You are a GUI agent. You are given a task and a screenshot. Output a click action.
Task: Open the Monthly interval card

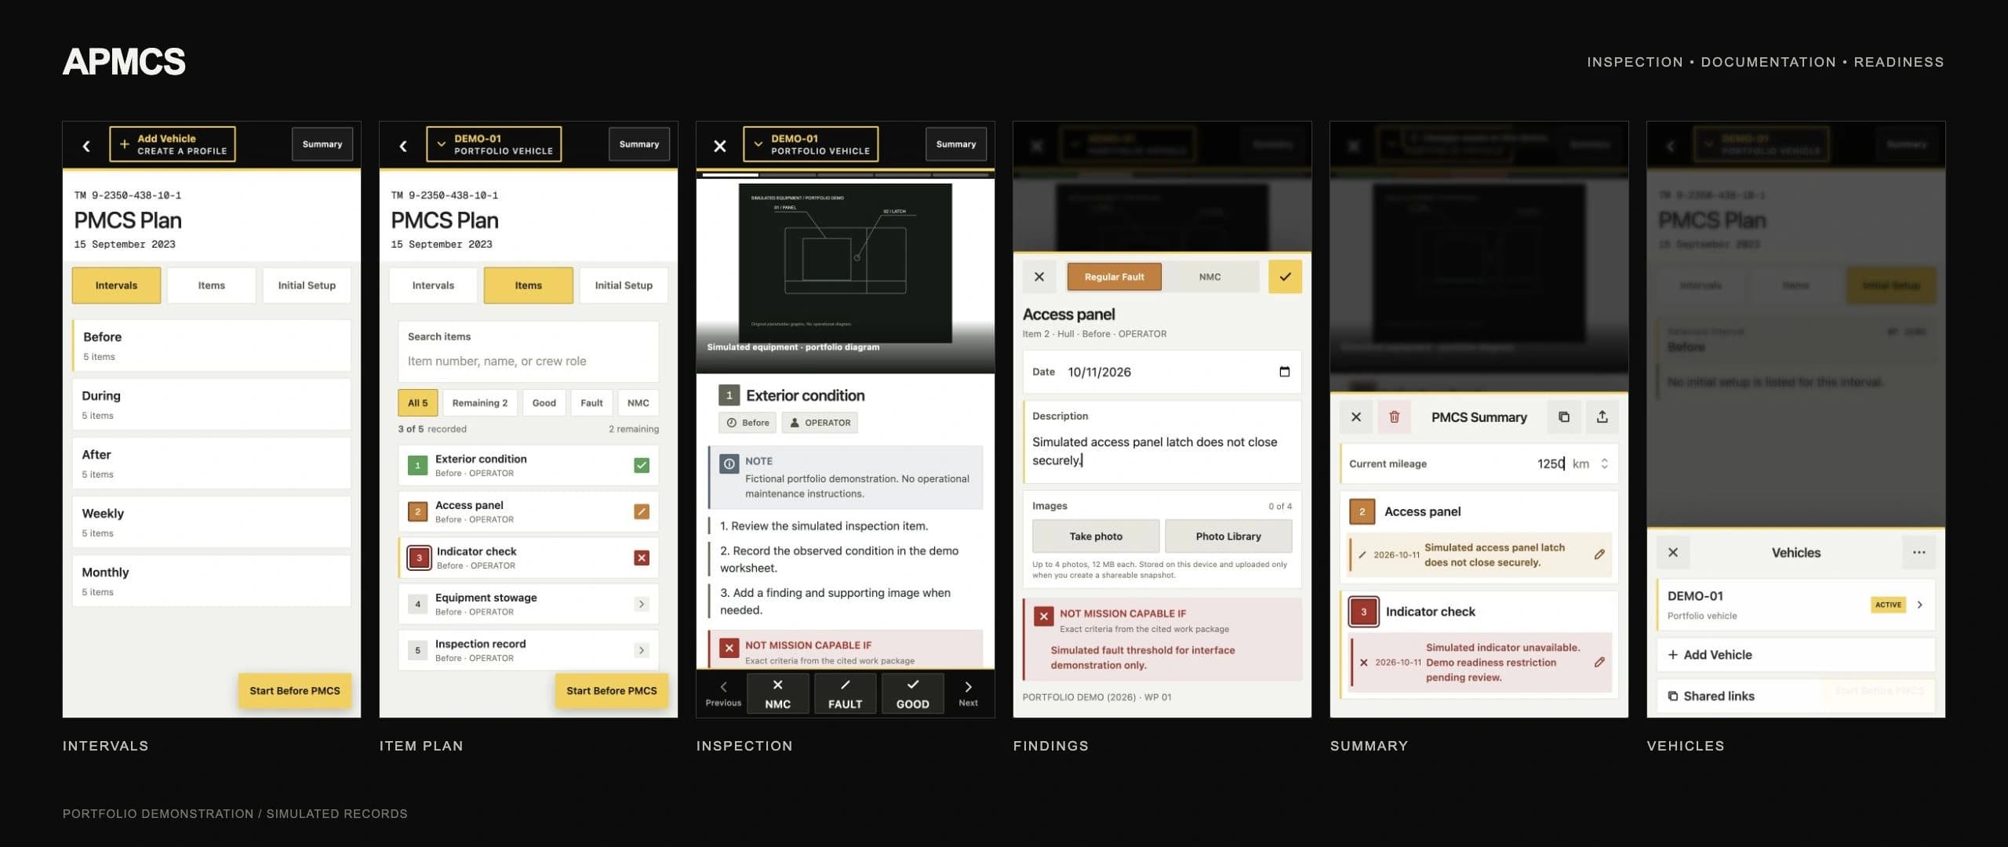pos(212,580)
